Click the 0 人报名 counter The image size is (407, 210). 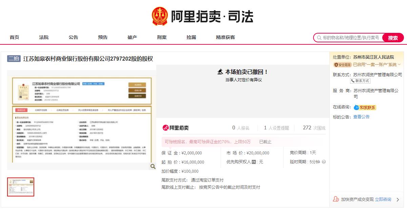[241, 128]
